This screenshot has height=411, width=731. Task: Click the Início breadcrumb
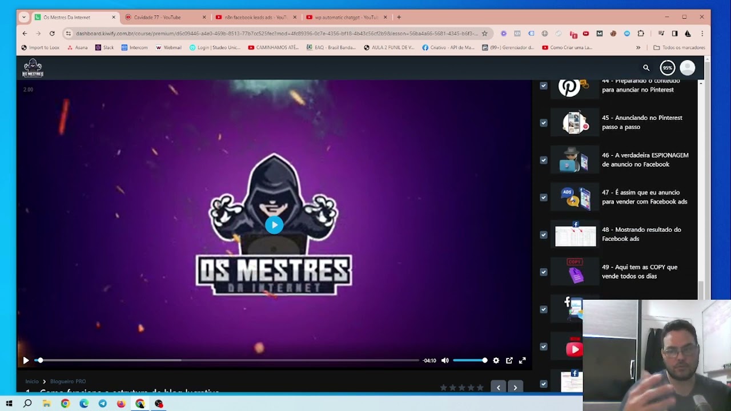coord(32,381)
